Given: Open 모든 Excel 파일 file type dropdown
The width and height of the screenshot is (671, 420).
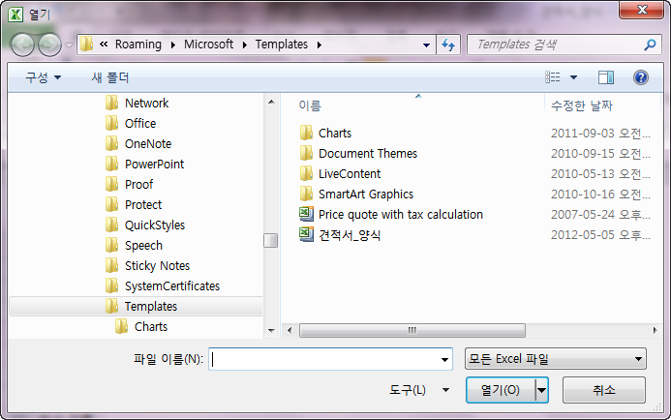Looking at the screenshot, I should pos(556,359).
